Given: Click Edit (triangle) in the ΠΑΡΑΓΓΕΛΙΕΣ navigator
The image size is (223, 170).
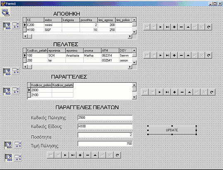Looking at the screenshot, I should pyautogui.click(x=189, y=92).
